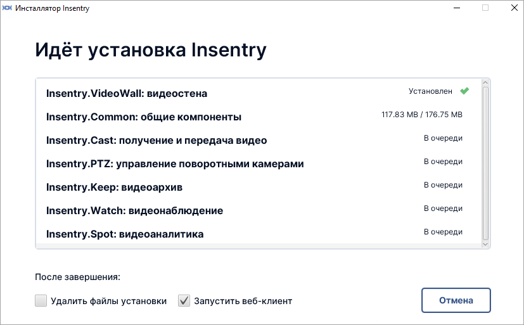524x325 pixels.
Task: Click the green checkmark next to Установлен
Action: [464, 91]
